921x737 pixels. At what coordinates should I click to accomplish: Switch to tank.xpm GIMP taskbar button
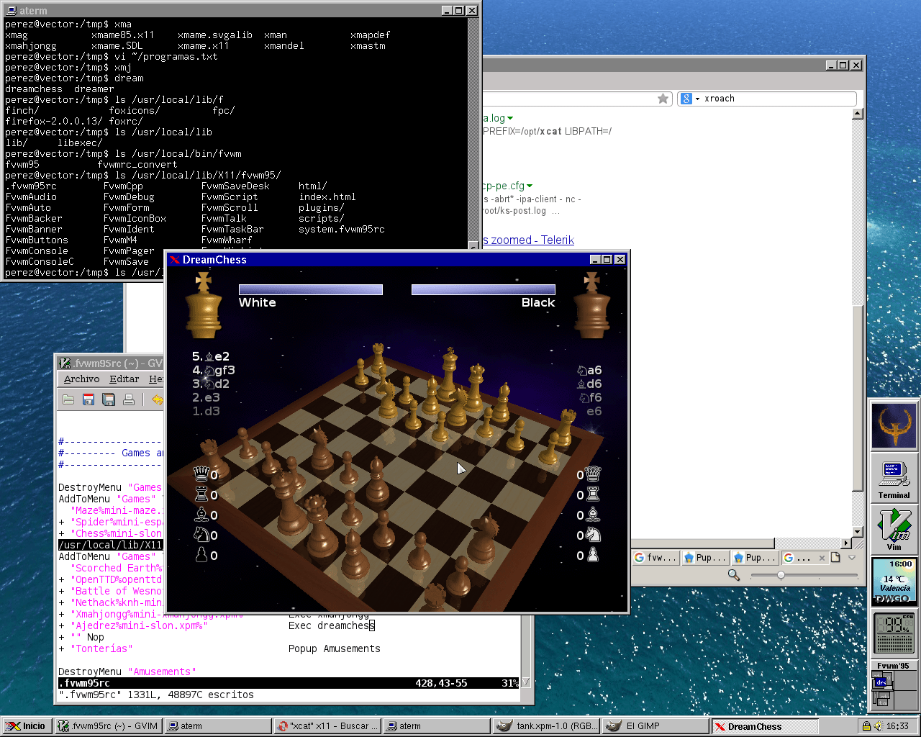point(546,726)
